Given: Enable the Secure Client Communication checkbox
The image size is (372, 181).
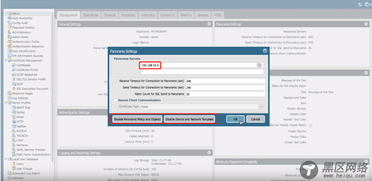Looking at the screenshot, I should (x=115, y=100).
